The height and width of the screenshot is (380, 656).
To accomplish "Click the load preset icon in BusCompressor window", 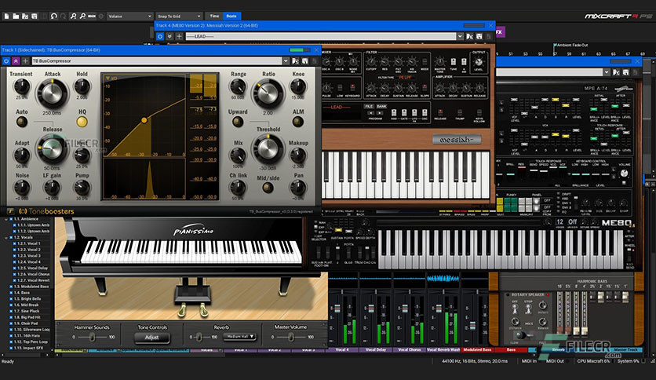I will click(x=295, y=61).
